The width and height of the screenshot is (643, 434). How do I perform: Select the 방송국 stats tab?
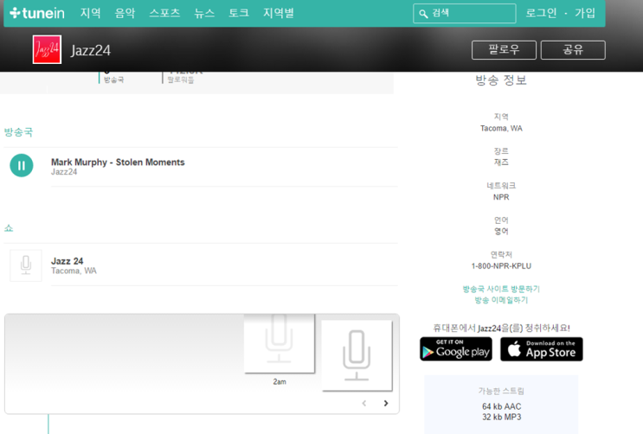[x=113, y=78]
